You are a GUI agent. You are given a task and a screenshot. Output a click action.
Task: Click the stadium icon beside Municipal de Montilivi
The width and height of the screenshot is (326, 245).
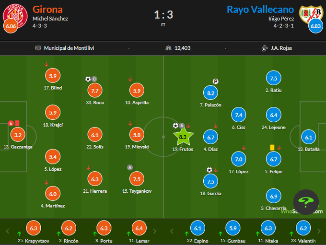click(x=38, y=48)
